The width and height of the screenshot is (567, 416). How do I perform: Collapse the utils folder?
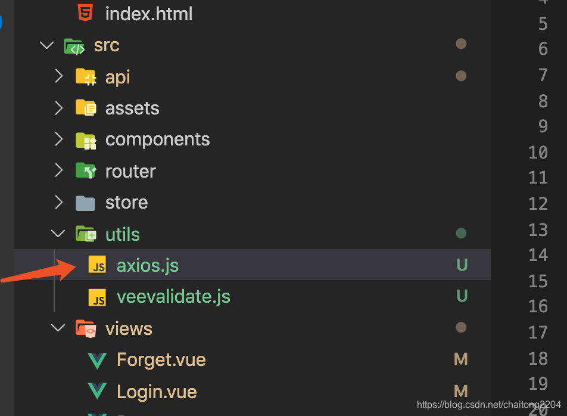point(58,234)
